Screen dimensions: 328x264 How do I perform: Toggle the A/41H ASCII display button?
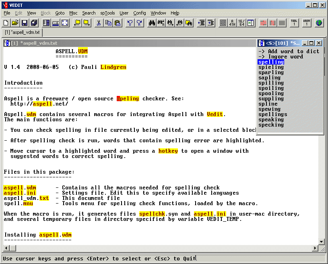pyautogui.click(x=232, y=23)
